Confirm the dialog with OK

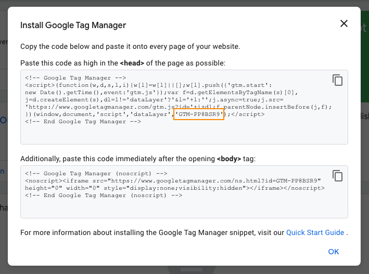(x=334, y=252)
